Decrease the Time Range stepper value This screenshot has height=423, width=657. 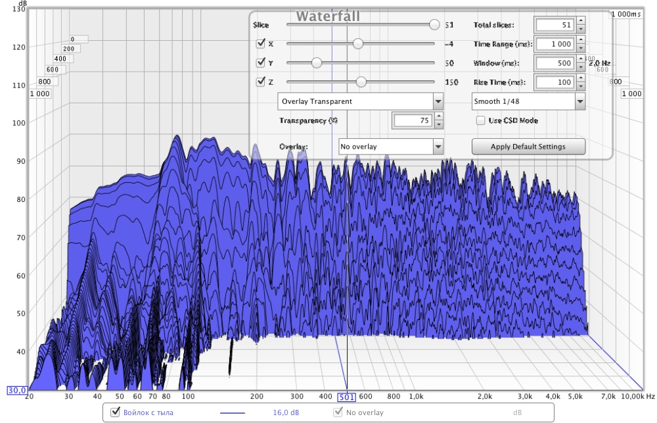point(581,48)
